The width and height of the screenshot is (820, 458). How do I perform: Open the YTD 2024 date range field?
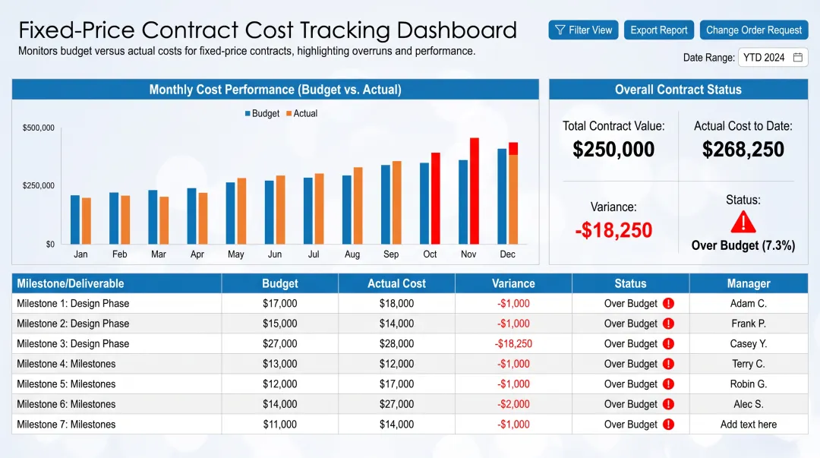773,58
